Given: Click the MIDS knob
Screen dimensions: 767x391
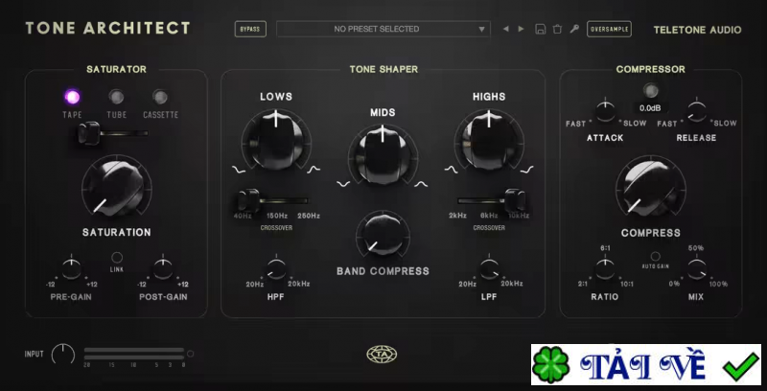Looking at the screenshot, I should click(383, 154).
